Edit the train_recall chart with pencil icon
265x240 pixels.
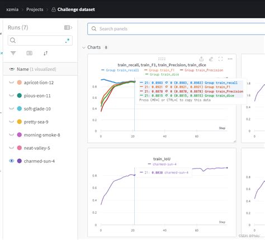coord(211,59)
